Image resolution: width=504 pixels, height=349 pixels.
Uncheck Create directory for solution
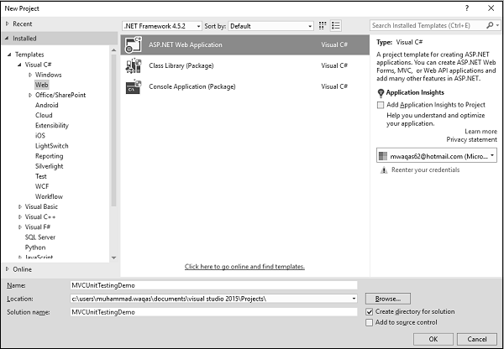click(x=370, y=311)
